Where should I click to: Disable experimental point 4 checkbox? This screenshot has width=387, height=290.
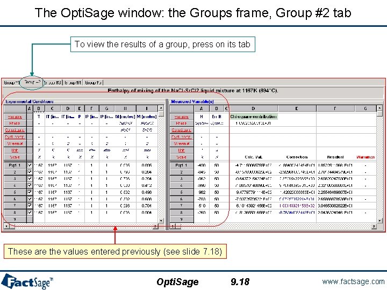pyautogui.click(x=30, y=185)
